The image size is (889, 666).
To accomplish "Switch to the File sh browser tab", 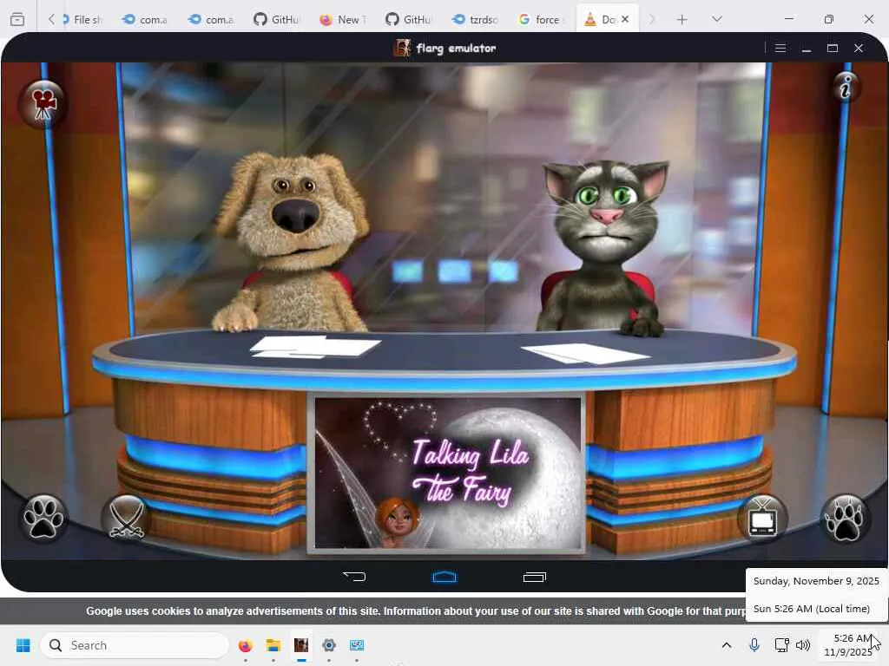I will [x=82, y=19].
